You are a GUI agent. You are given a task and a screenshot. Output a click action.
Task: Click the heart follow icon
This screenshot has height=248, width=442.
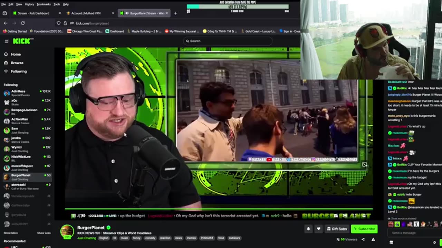[x=318, y=229]
